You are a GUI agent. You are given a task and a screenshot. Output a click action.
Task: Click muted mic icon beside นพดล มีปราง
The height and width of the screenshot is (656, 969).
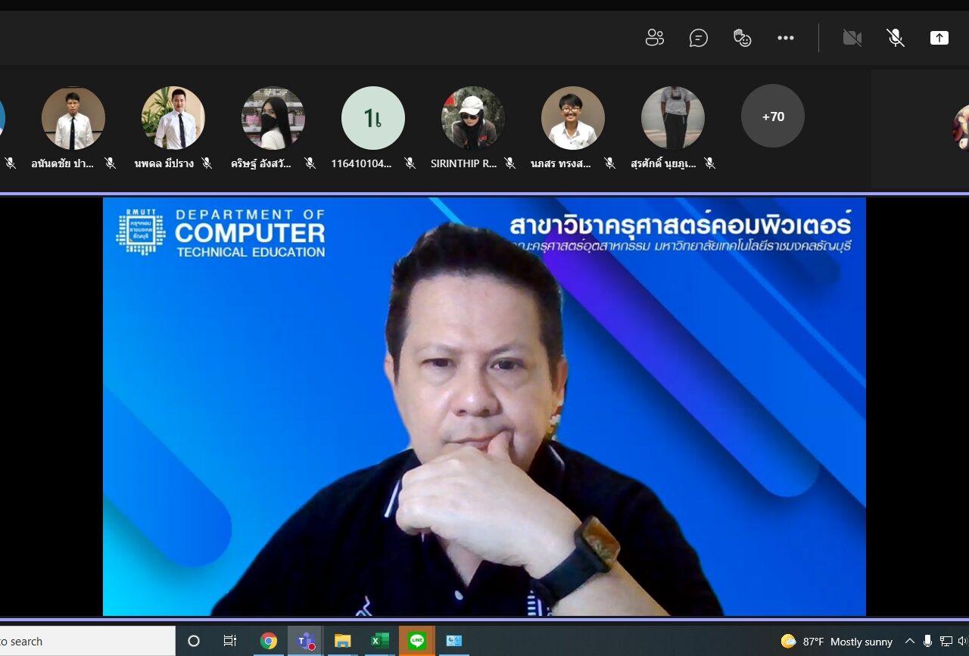point(207,163)
